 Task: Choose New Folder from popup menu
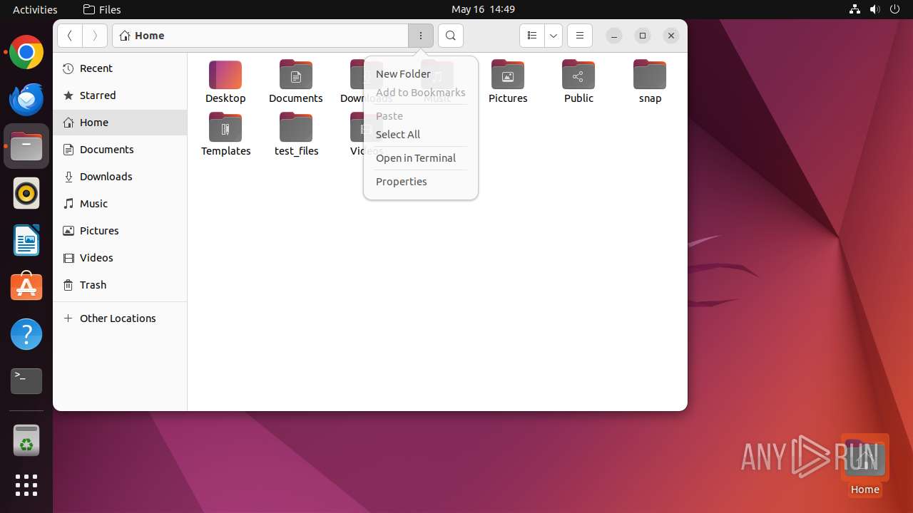[x=421, y=74]
